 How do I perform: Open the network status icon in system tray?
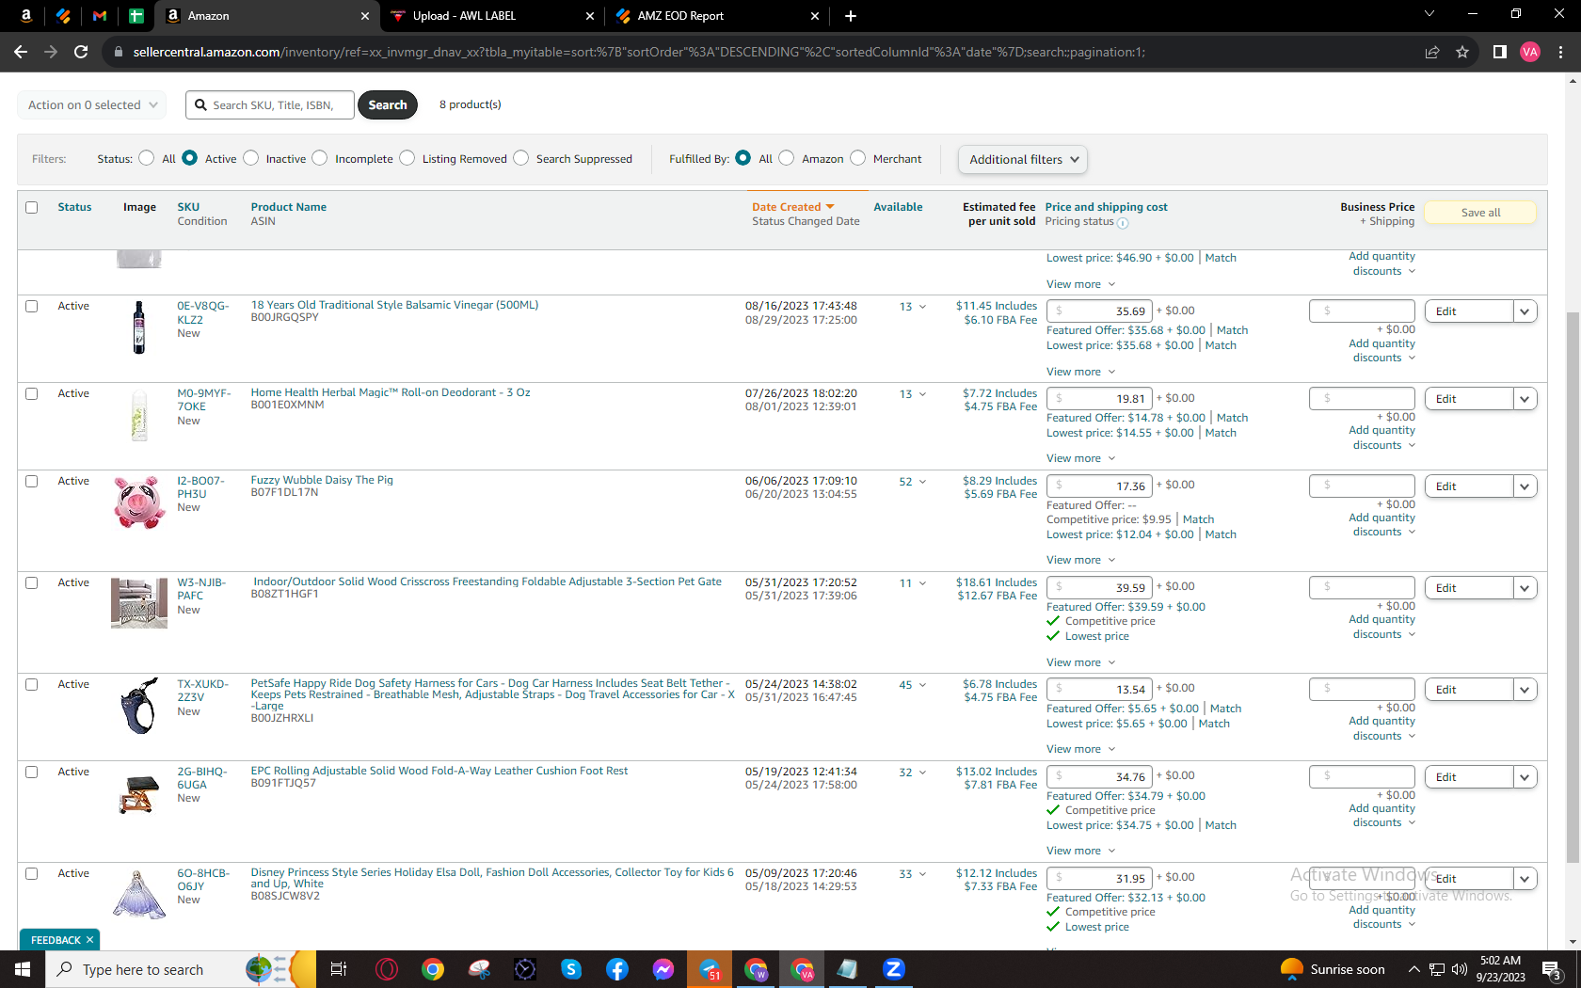pos(1437,969)
